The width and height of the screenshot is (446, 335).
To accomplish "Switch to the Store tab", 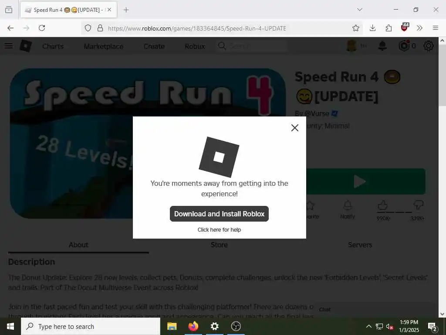I will click(219, 245).
